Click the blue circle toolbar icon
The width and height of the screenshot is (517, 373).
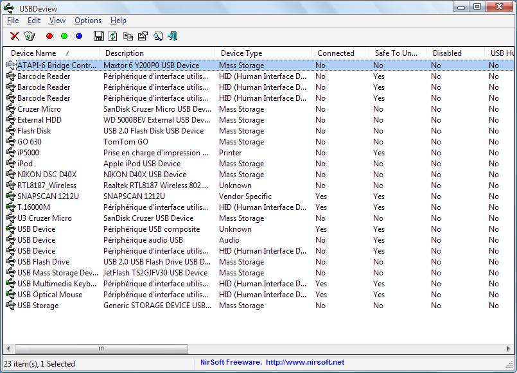[x=79, y=37]
